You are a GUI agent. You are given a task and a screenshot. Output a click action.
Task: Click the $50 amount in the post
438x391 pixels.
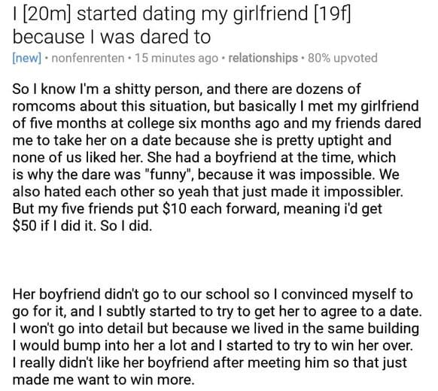point(24,226)
